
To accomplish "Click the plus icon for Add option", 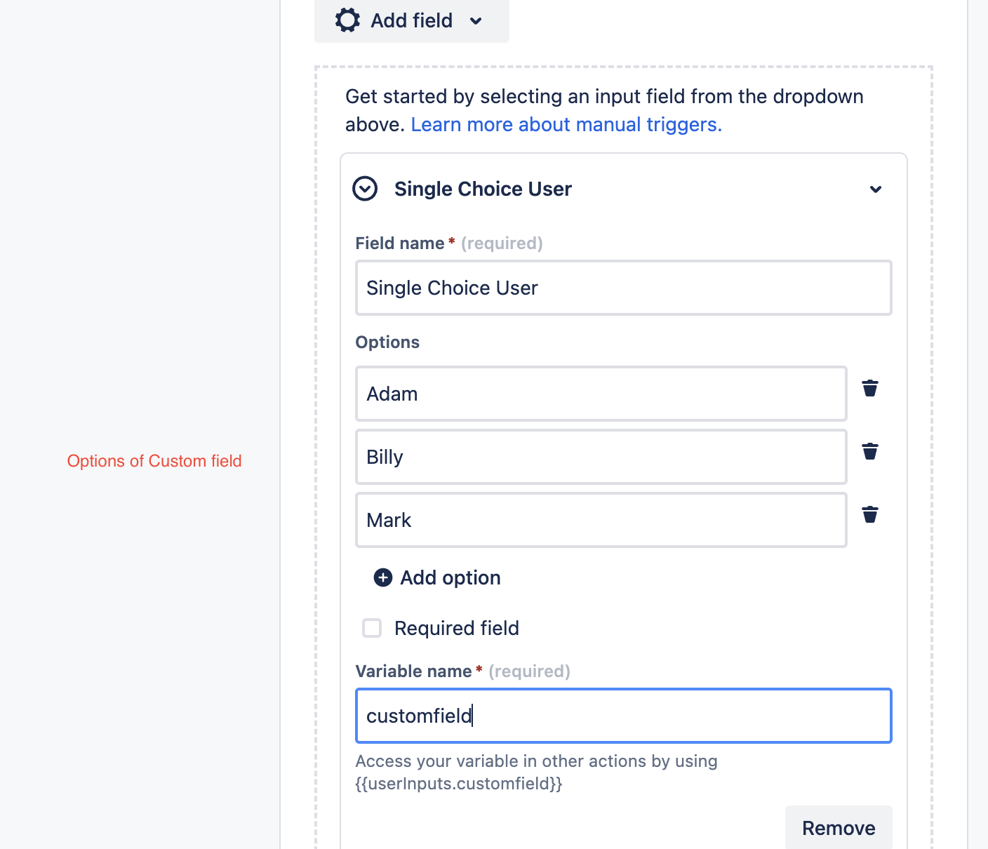I will tap(382, 577).
